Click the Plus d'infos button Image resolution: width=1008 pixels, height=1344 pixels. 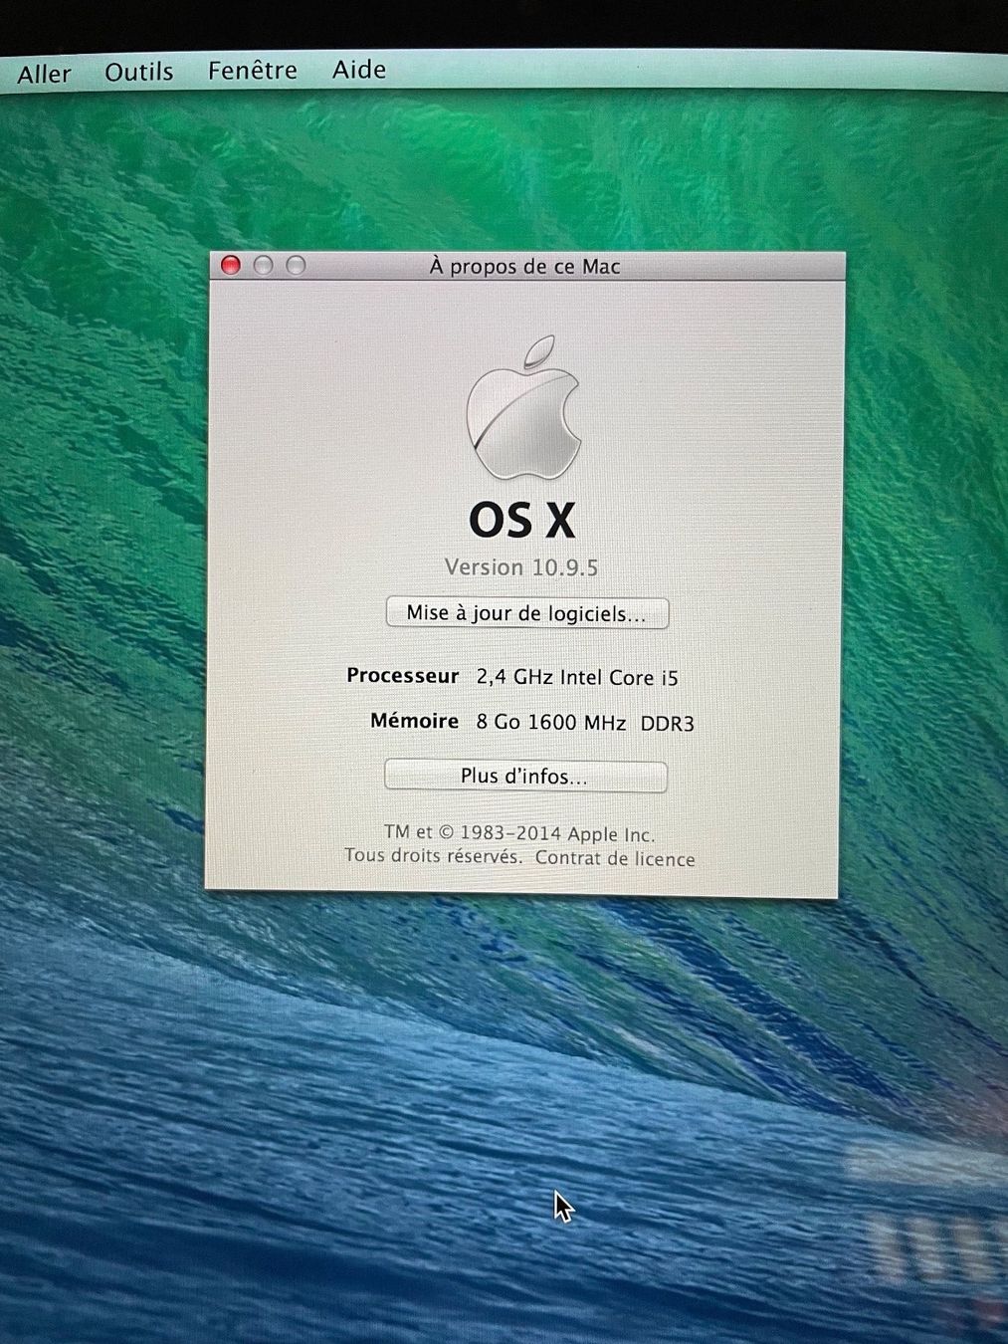pos(524,777)
